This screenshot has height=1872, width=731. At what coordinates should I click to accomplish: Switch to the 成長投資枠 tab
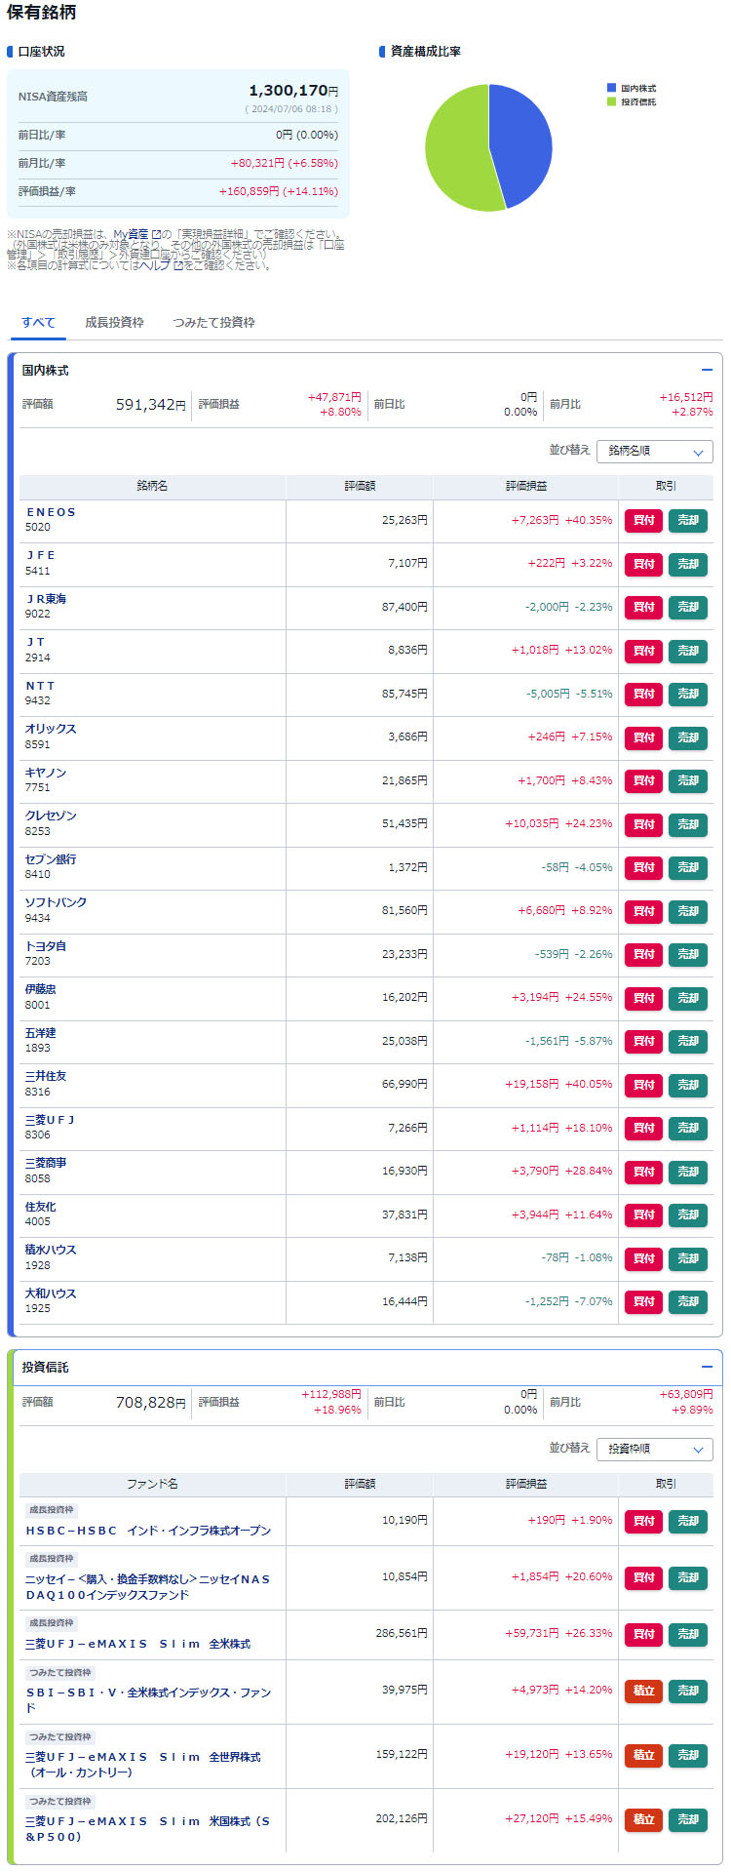point(114,323)
